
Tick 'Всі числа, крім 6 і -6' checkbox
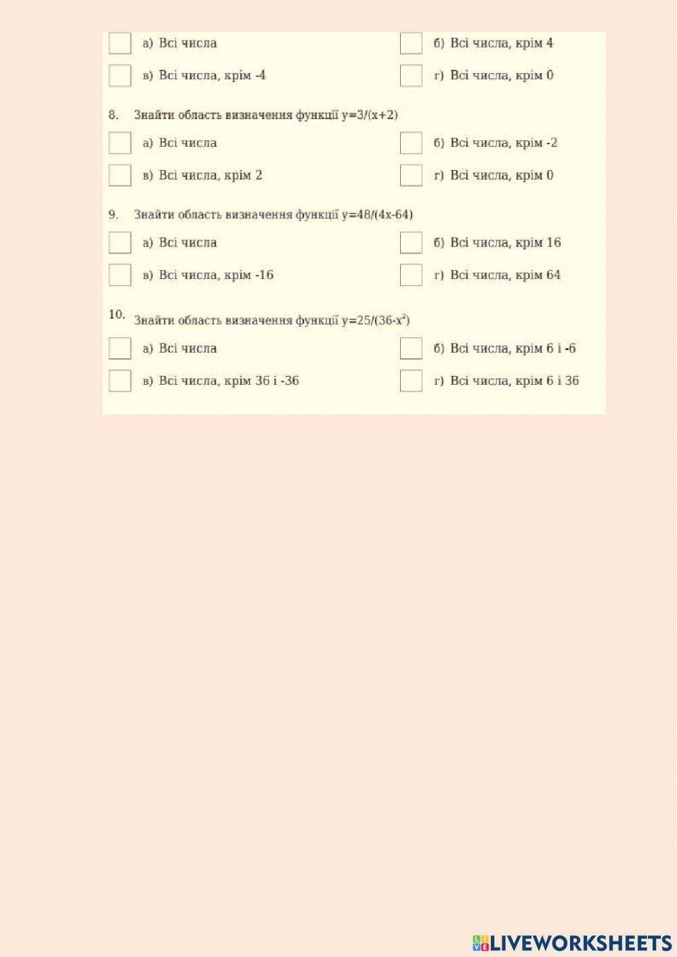click(411, 348)
